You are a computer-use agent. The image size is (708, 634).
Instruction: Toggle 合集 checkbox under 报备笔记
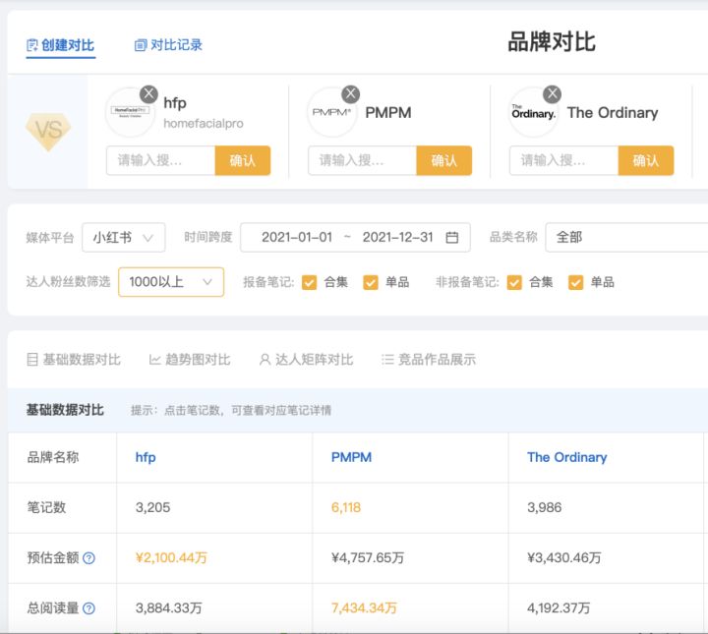[310, 282]
